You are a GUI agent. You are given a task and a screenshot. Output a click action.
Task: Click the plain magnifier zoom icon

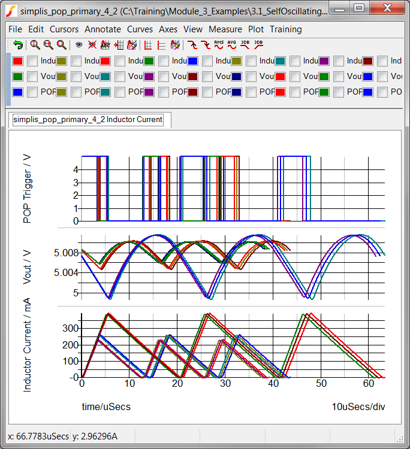point(61,45)
